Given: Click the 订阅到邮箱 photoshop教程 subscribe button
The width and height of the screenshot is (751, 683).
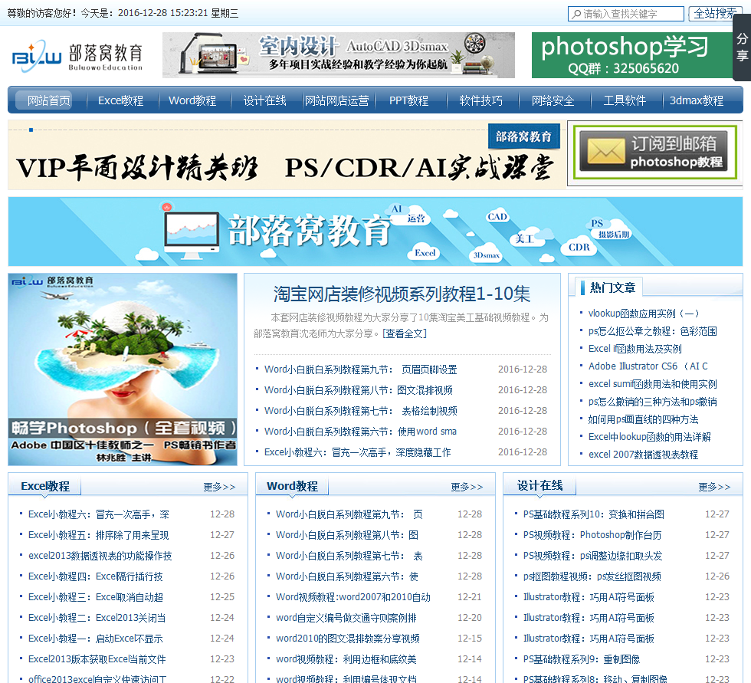Looking at the screenshot, I should click(654, 153).
